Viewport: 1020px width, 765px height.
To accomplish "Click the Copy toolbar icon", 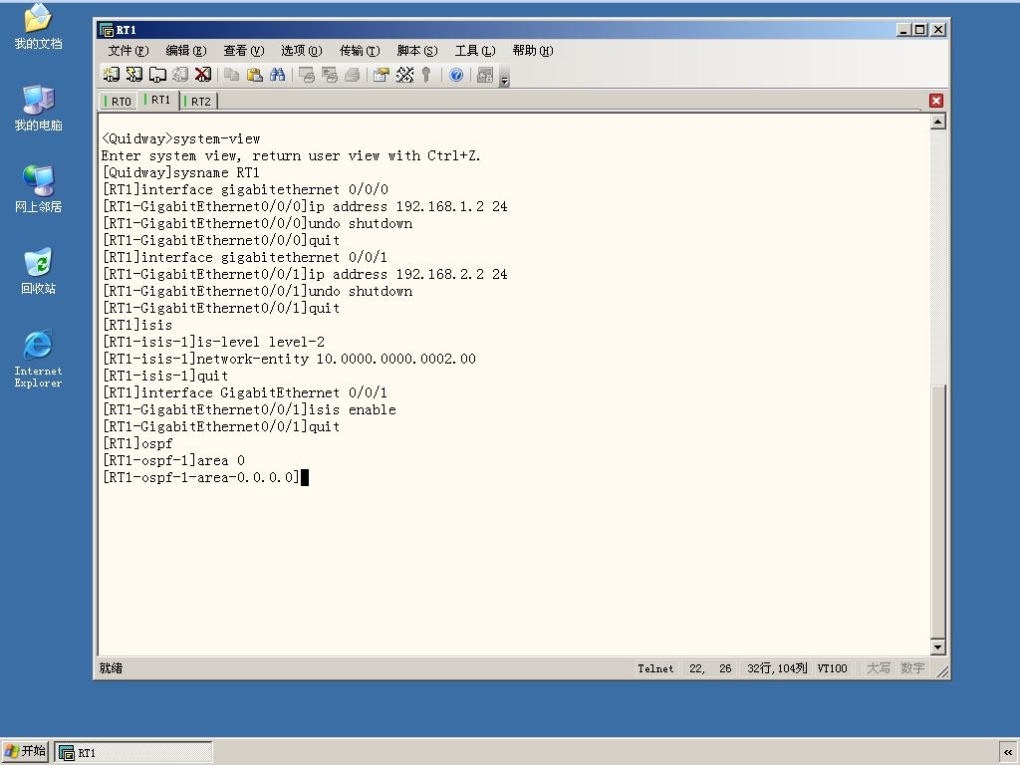I will (x=231, y=75).
